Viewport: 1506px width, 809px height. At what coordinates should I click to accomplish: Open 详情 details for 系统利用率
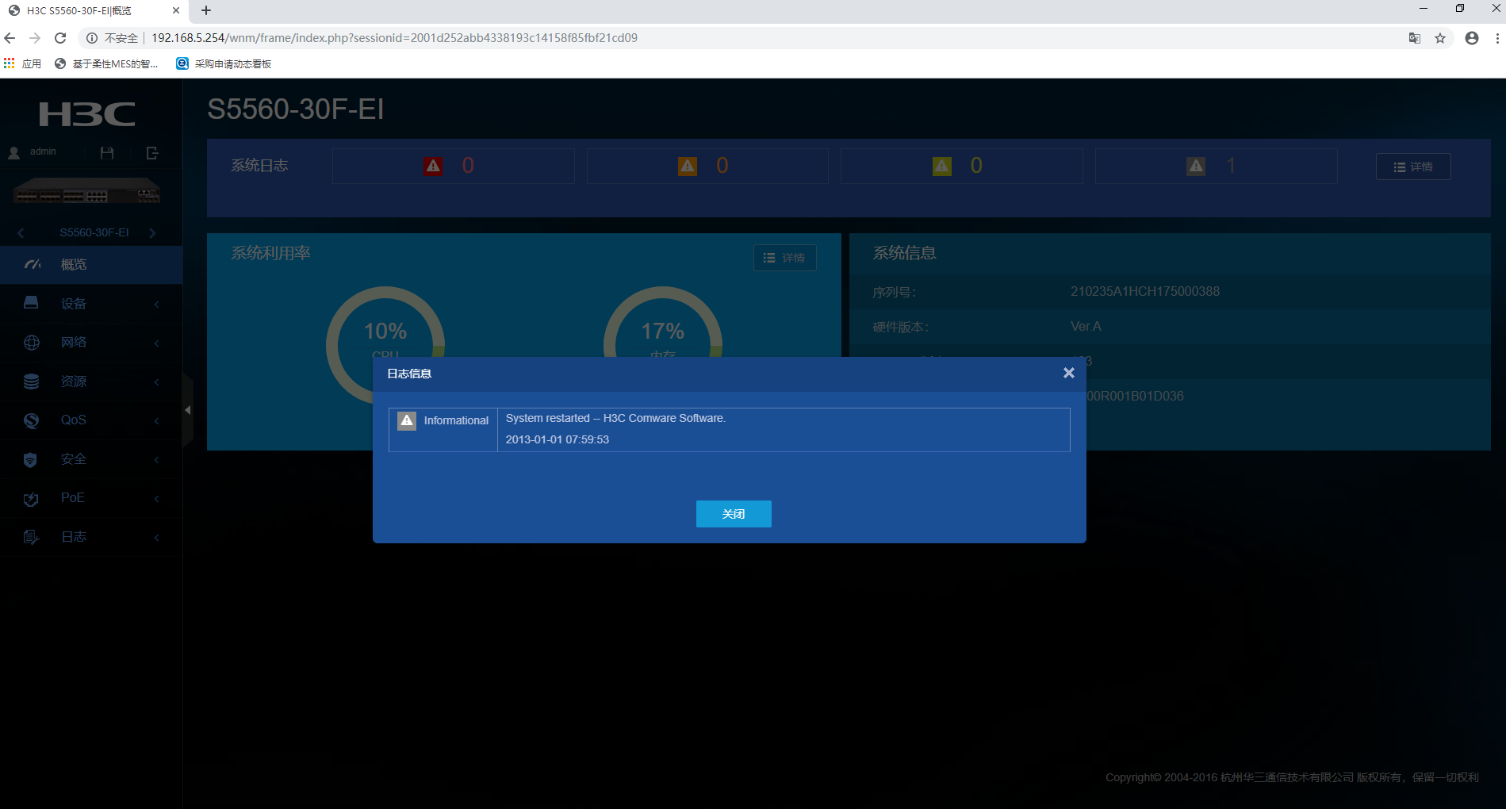coord(784,258)
